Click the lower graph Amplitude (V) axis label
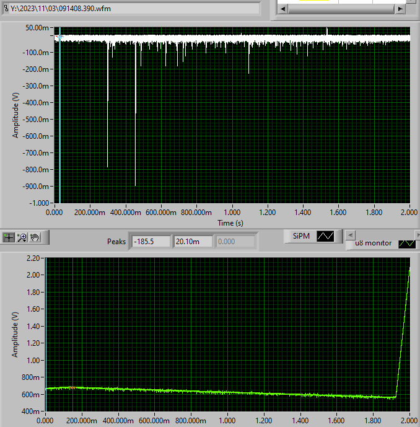Screen dimensions: 420x427 click(x=15, y=335)
